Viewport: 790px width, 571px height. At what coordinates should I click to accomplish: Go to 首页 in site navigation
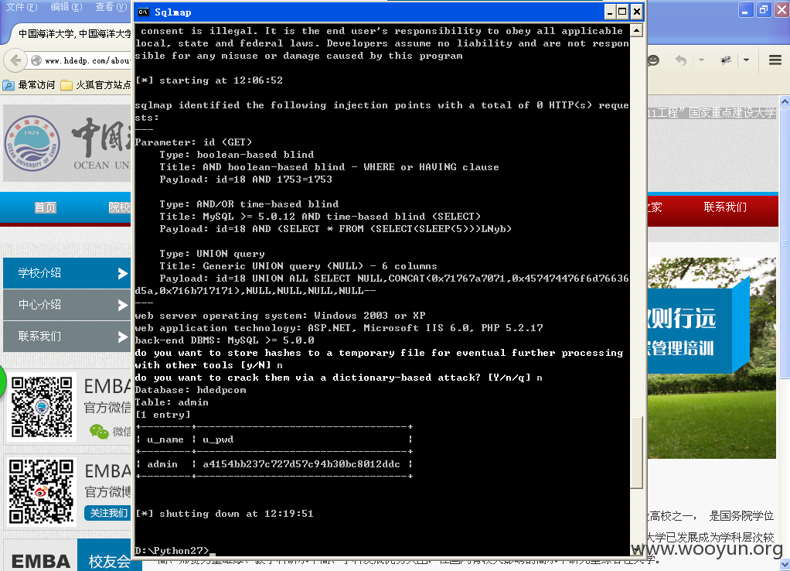(45, 207)
